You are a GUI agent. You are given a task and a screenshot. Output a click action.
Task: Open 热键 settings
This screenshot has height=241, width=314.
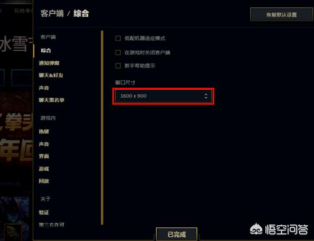coord(44,132)
